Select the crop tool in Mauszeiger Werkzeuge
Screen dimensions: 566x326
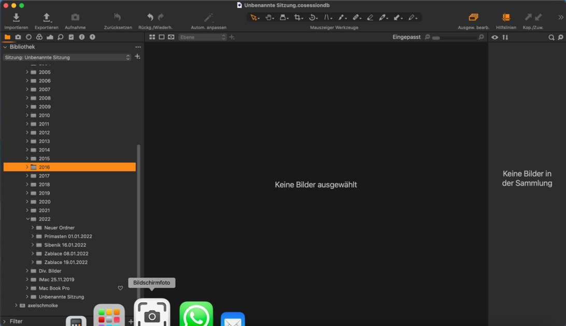tap(298, 18)
